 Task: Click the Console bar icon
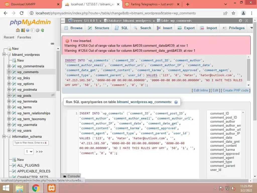(65, 176)
